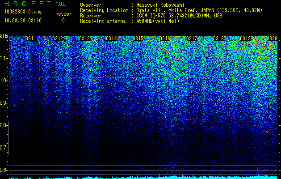The height and width of the screenshot is (179, 281).
Task: Click the 0.8 frequency axis label
Action: coord(3,125)
